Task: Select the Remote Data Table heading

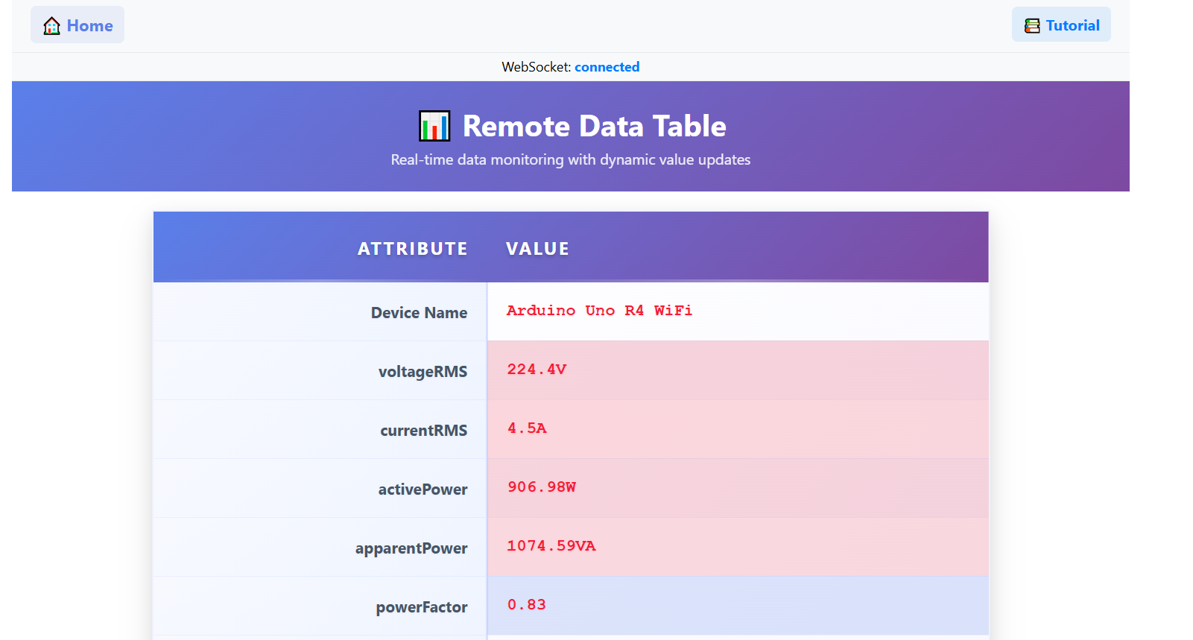Action: pos(595,126)
